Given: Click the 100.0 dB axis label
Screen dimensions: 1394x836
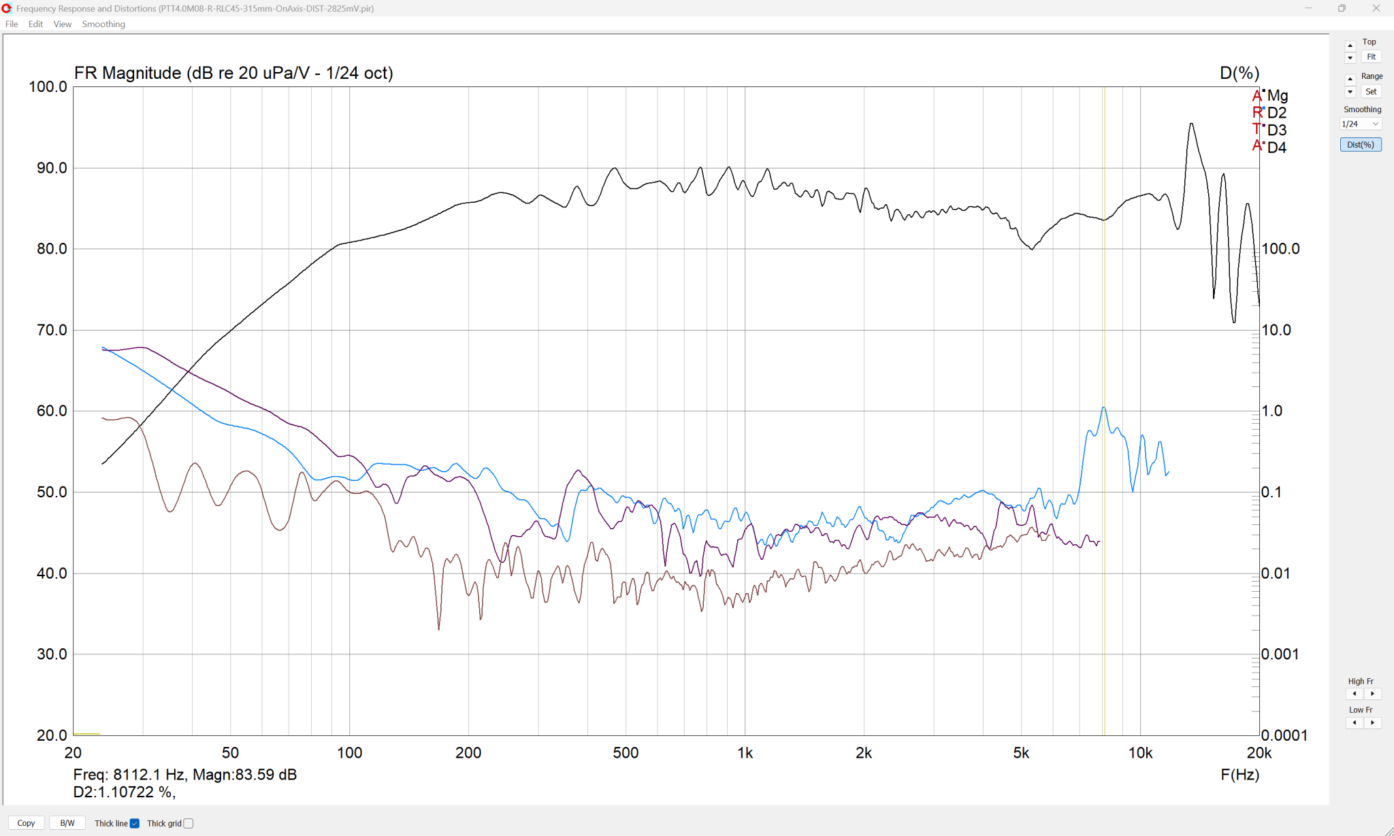Looking at the screenshot, I should (48, 87).
